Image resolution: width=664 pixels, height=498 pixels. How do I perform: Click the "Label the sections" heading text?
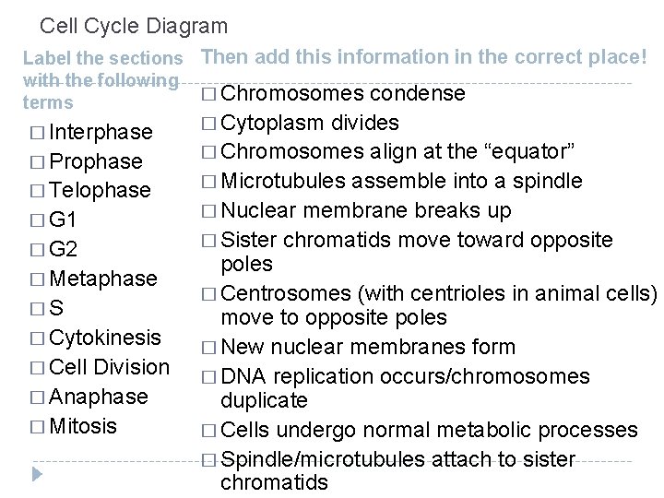click(x=102, y=59)
